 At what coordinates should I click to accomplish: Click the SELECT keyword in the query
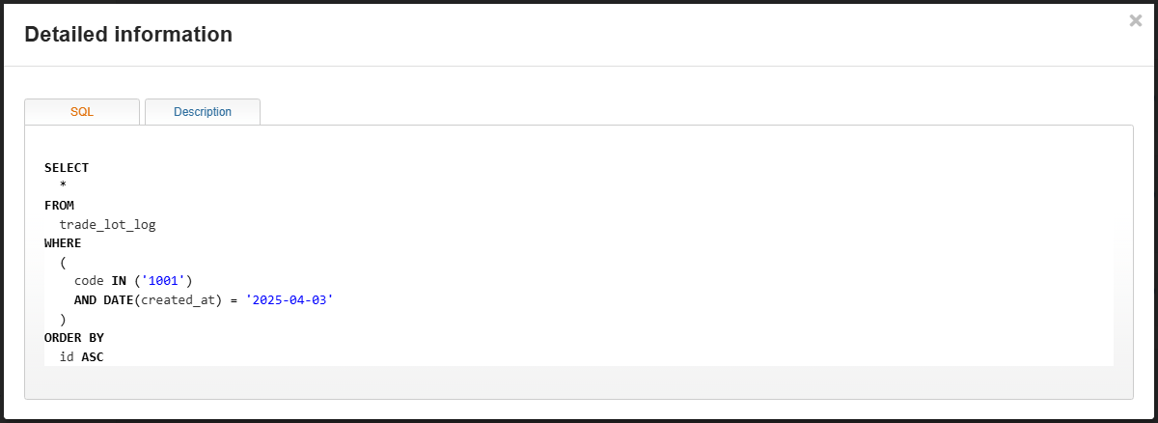tap(67, 168)
